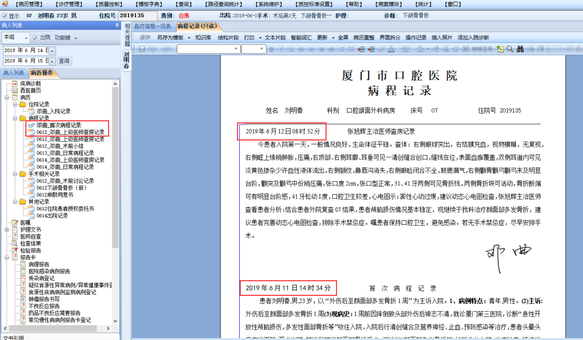Select the 病历操作 tab
The image size is (583, 340).
pyautogui.click(x=42, y=73)
